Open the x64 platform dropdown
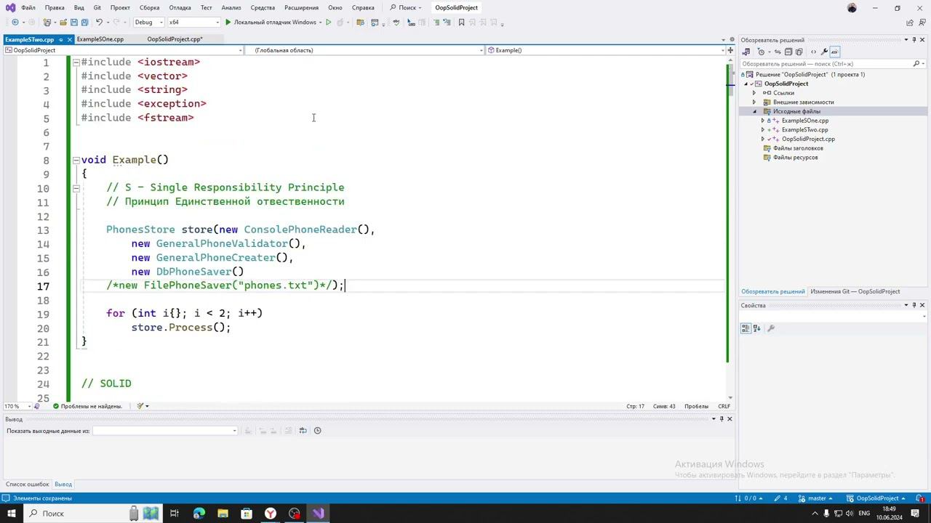This screenshot has height=523, width=931. tap(193, 23)
